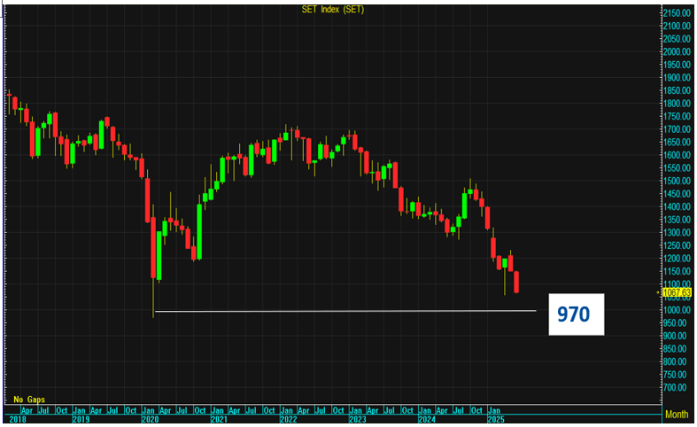Click the 1067.63 current price tag
Viewport: 697px width, 427px height.
click(677, 292)
